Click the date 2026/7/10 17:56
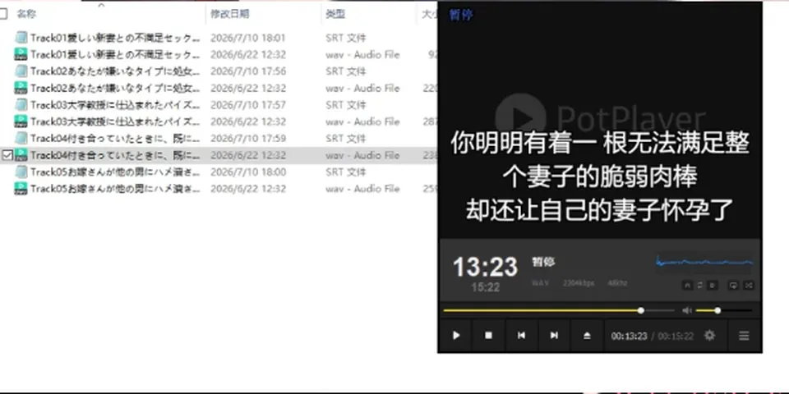This screenshot has width=789, height=394. pos(248,71)
